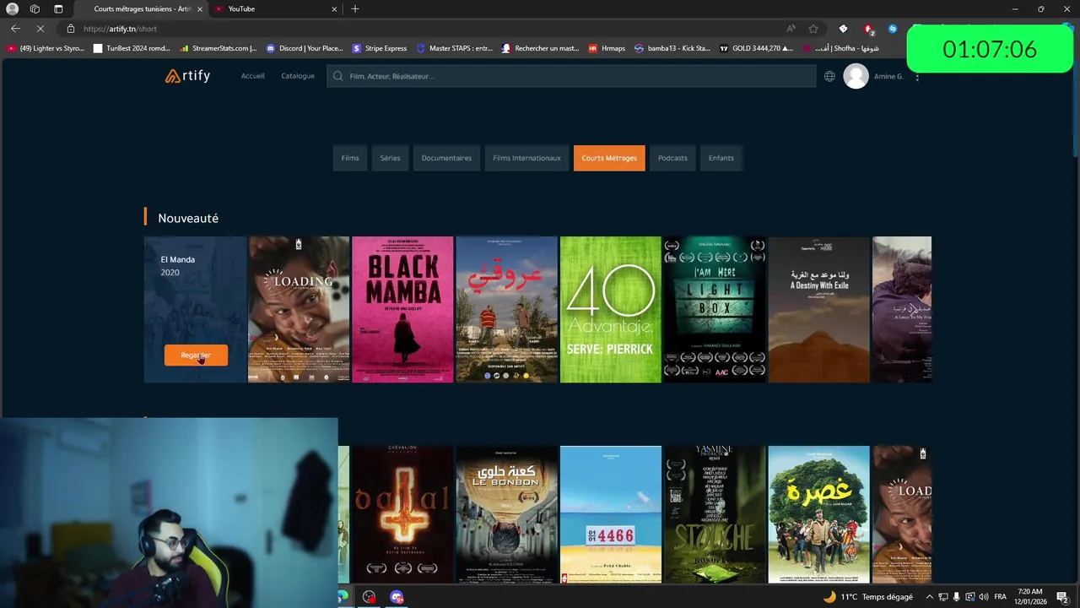Select the Podcasts category tab
The height and width of the screenshot is (608, 1080).
672,158
